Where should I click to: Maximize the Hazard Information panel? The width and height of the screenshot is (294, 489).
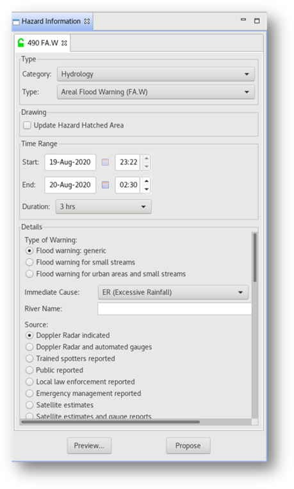click(x=257, y=21)
